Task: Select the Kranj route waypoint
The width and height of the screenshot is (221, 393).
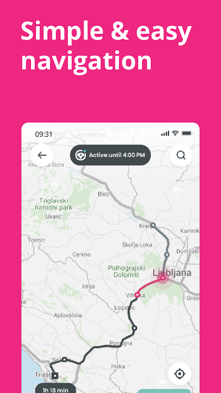Action: click(x=153, y=225)
